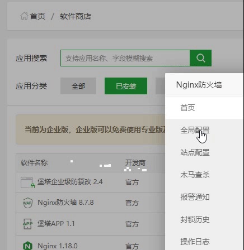Click Nginx 1.18.0 software name
Screen dimensions: 244x250
pyautogui.click(x=58, y=246)
